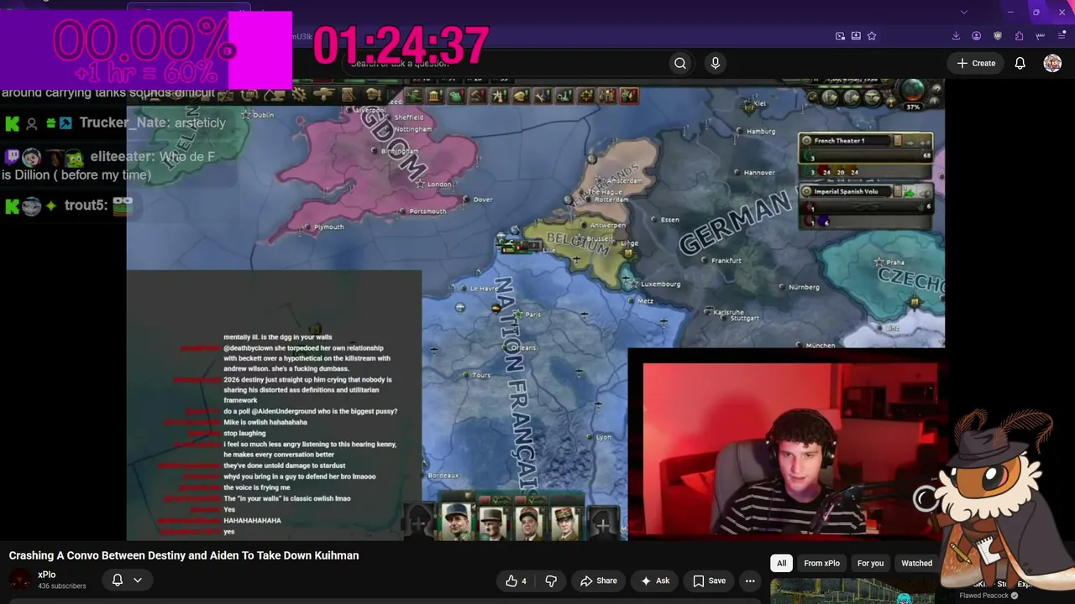This screenshot has width=1075, height=604.
Task: Click the Praha city label on map
Action: click(894, 263)
